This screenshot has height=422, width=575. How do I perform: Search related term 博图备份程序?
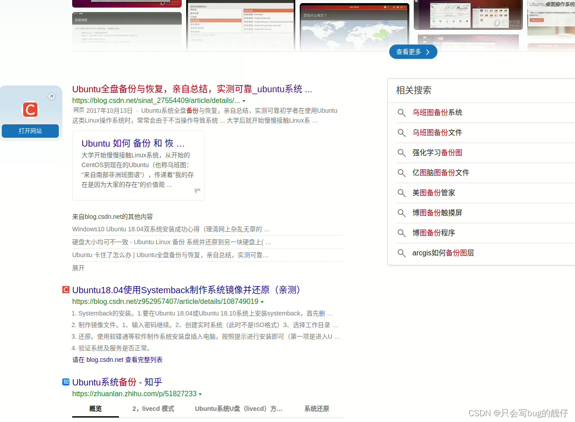[433, 233]
